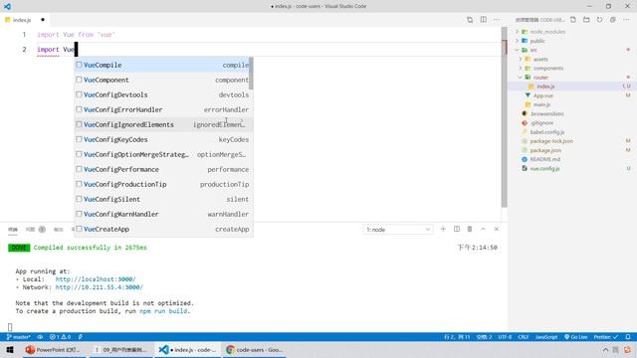Kill terminal with trash icon

[x=470, y=229]
